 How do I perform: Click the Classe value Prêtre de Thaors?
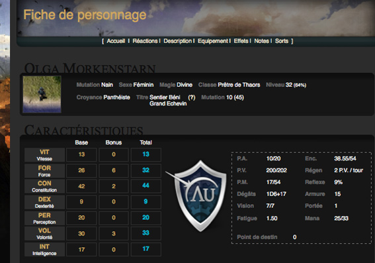pyautogui.click(x=239, y=85)
